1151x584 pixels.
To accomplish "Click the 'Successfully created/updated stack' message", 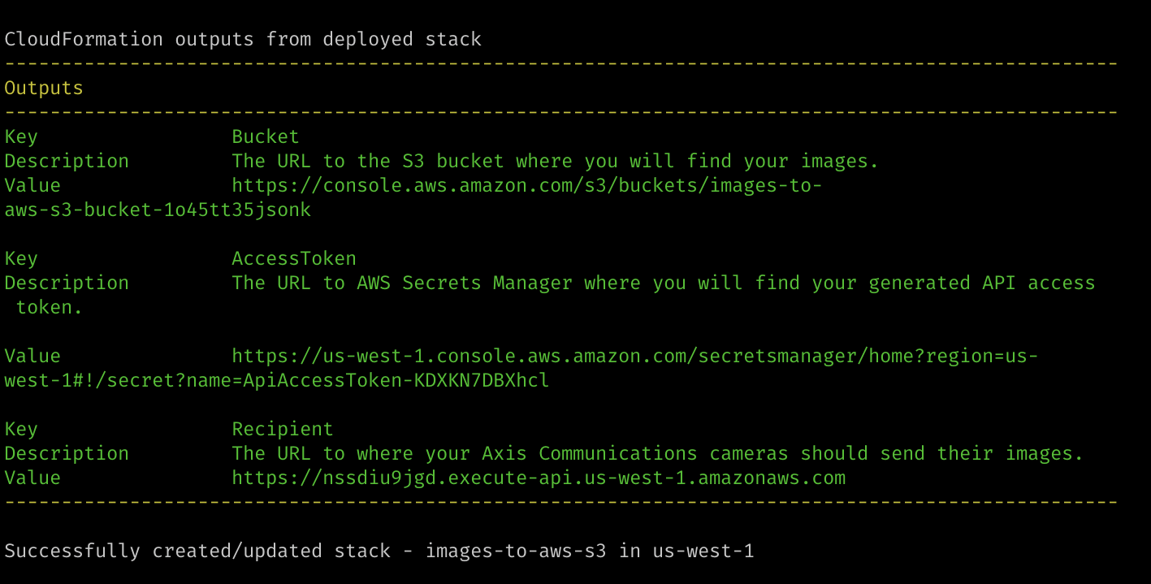I will click(379, 552).
